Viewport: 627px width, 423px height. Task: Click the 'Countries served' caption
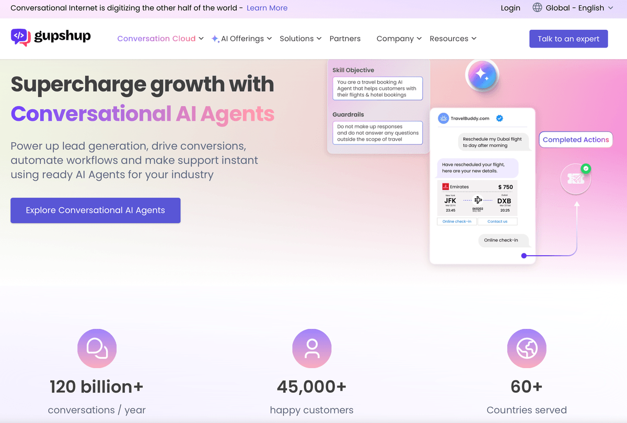click(527, 410)
